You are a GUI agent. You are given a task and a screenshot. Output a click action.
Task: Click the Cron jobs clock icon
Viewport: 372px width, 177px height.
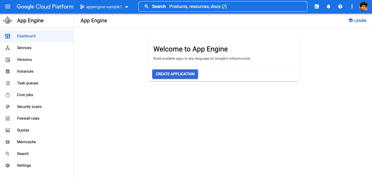click(x=8, y=95)
